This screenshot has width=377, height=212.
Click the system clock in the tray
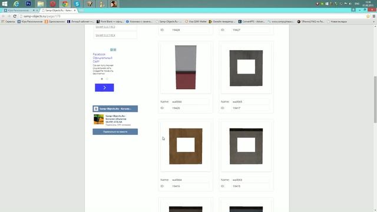coord(368,4)
